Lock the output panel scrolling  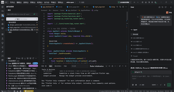coord(112,66)
